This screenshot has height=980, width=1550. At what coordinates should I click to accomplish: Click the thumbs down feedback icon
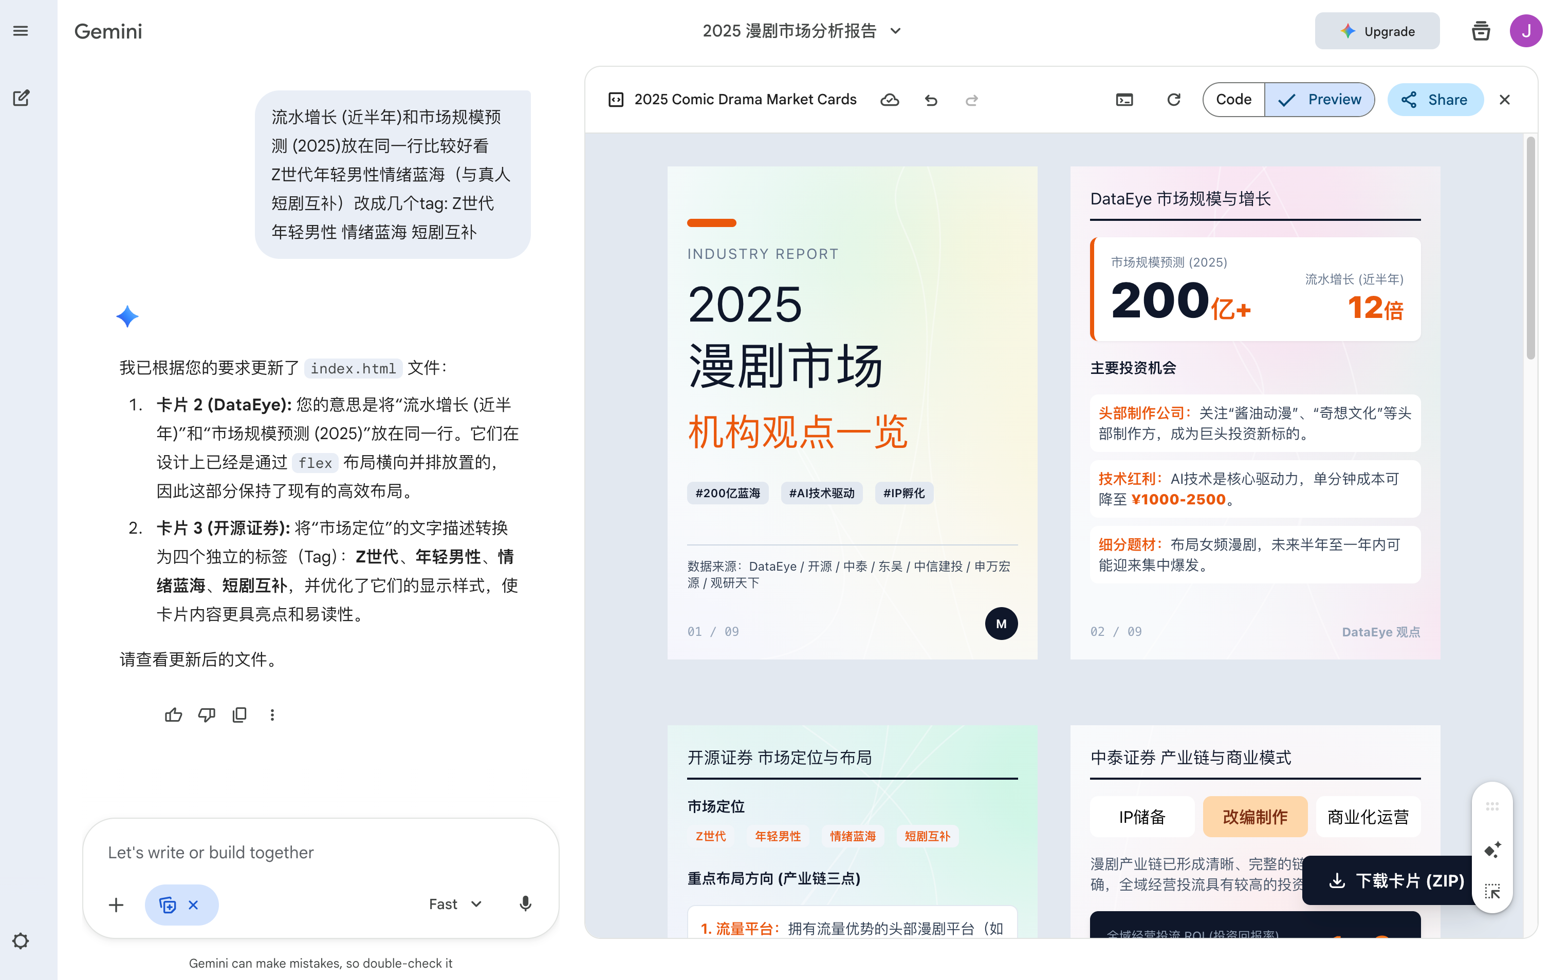(x=206, y=715)
